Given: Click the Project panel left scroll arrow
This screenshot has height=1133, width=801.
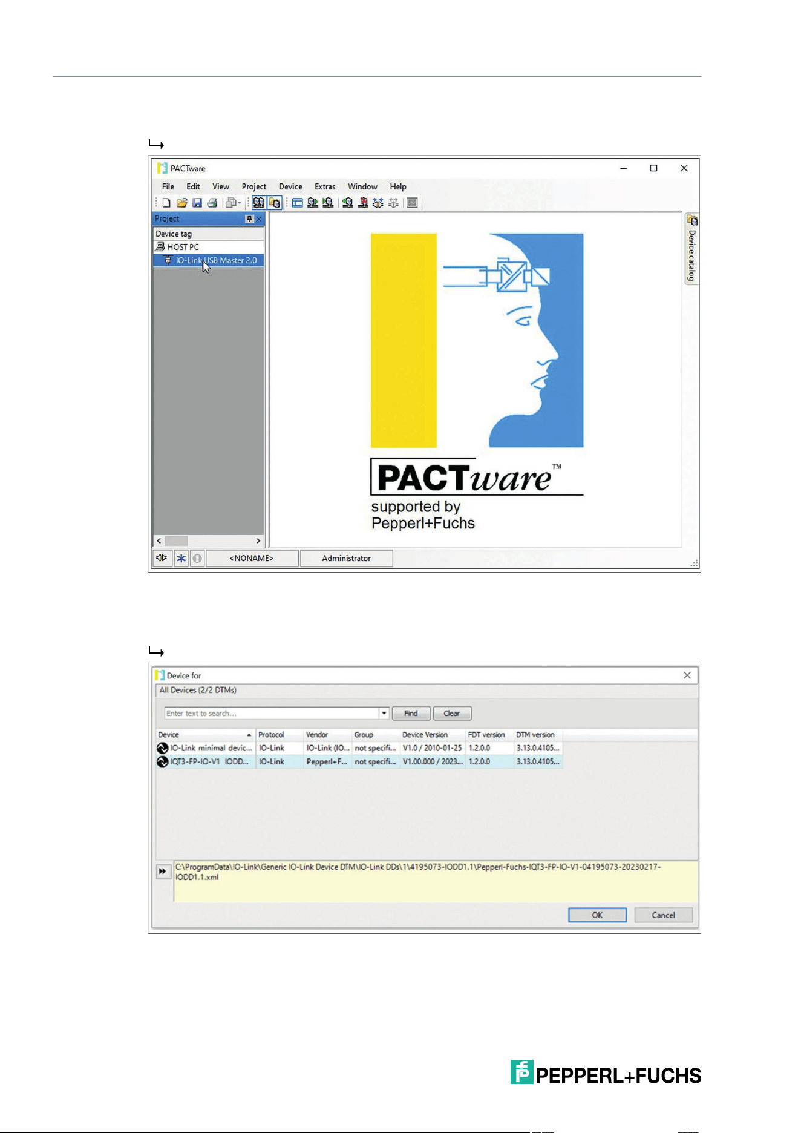Looking at the screenshot, I should tap(159, 540).
